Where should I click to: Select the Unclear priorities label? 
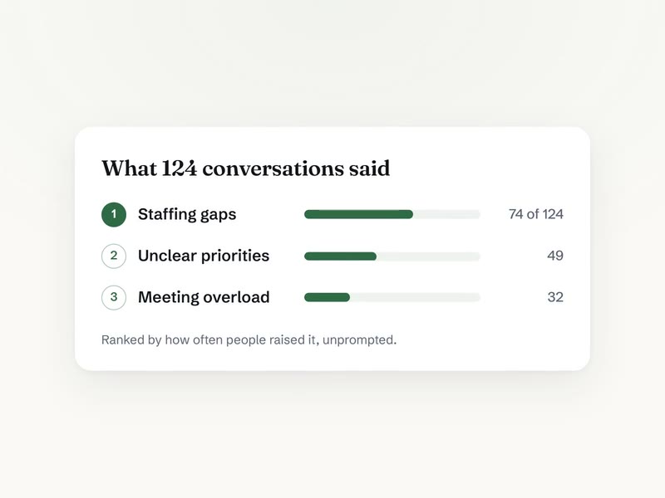click(204, 256)
